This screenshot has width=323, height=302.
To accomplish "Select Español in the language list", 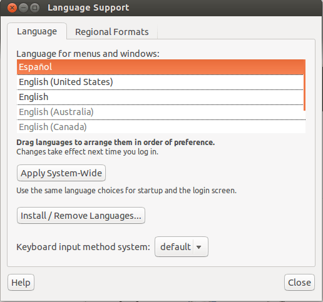I will pyautogui.click(x=161, y=67).
